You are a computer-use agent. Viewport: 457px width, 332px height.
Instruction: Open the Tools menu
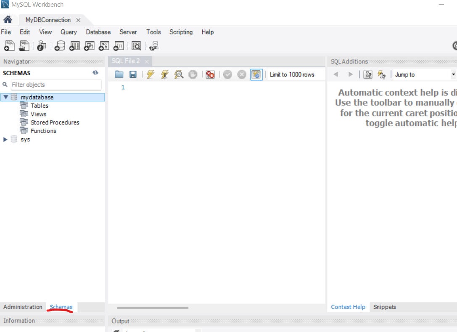[153, 32]
